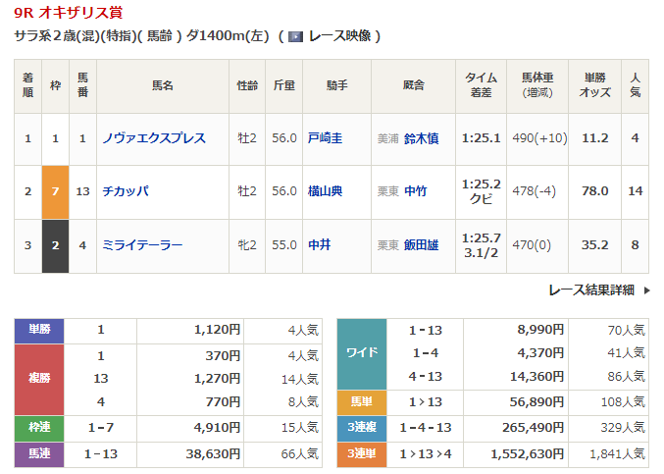
Task: View jockey 中井 details
Action: 319,245
